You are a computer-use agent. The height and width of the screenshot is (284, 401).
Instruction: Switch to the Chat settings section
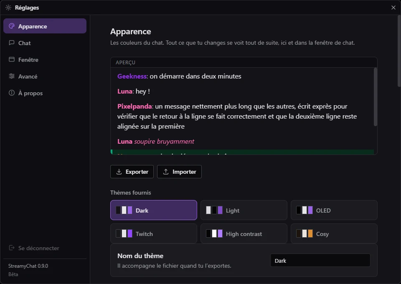click(x=45, y=43)
